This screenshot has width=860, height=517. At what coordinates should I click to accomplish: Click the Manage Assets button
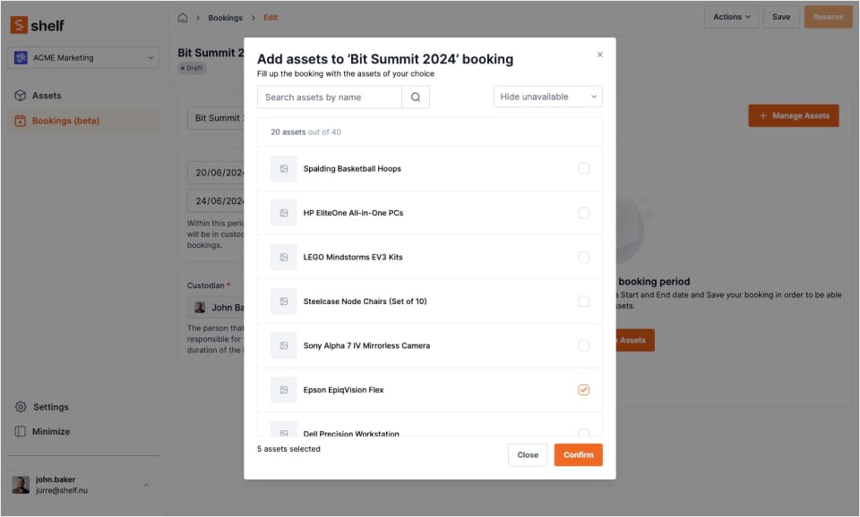pos(794,115)
